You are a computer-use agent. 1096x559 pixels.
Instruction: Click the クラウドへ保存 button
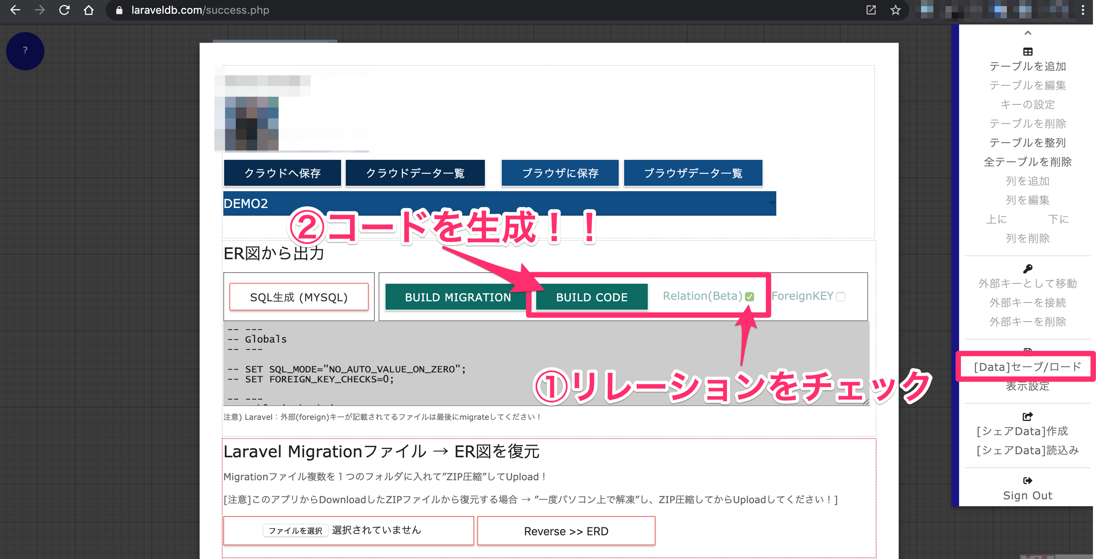[x=283, y=173]
